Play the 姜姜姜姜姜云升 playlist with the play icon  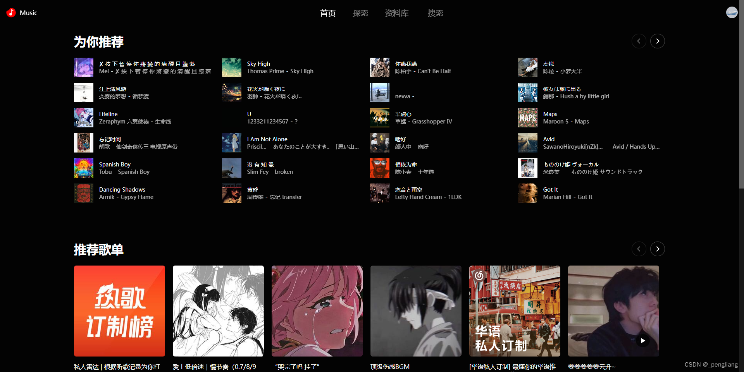tap(642, 341)
